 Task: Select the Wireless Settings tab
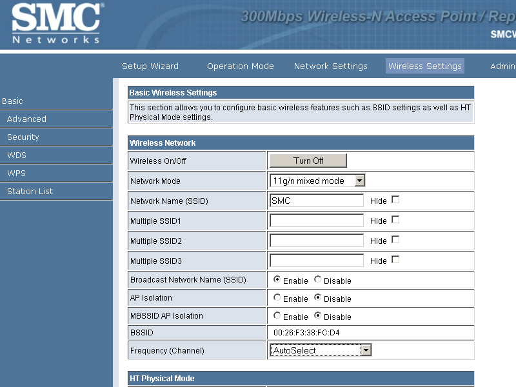(x=425, y=66)
